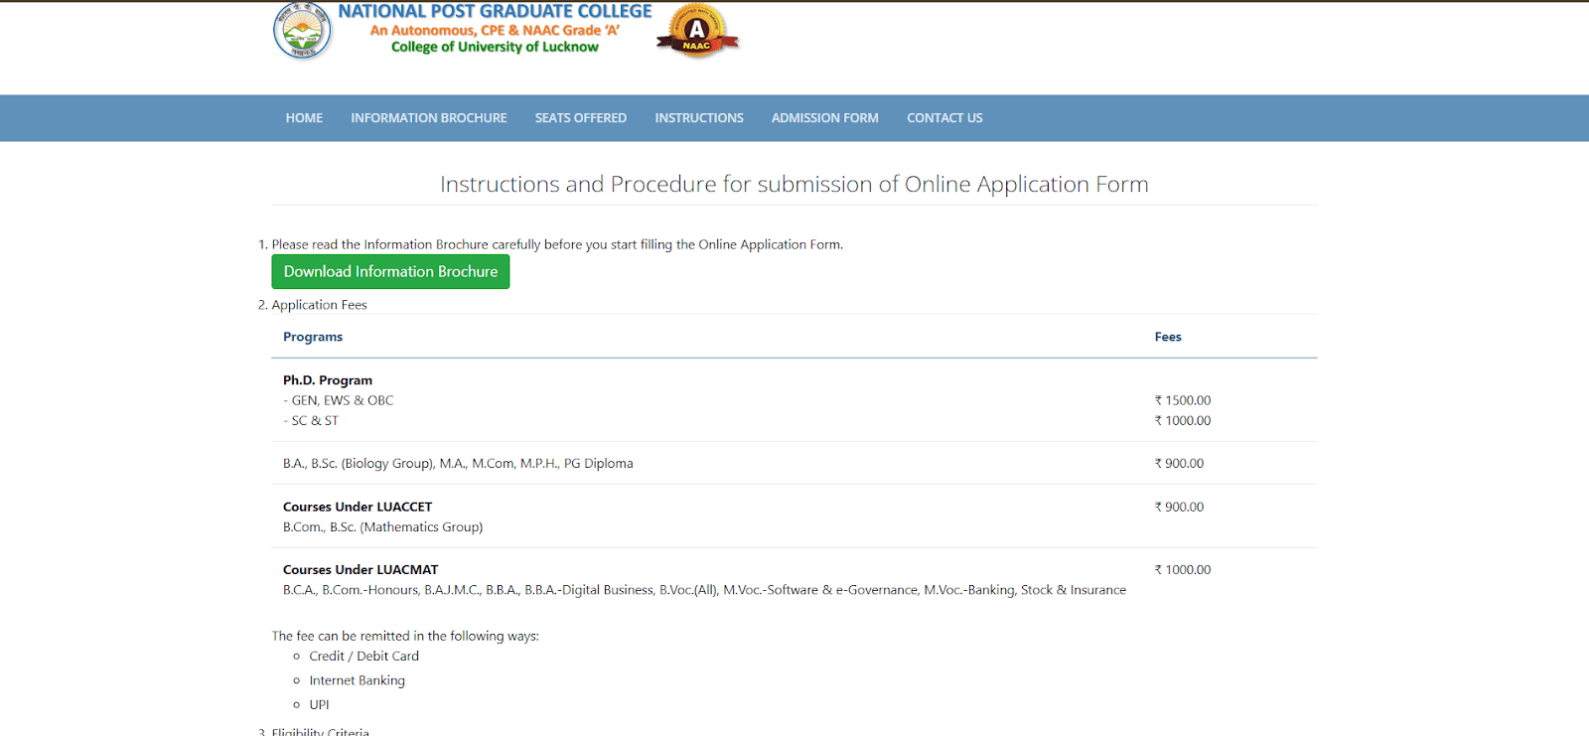Screen dimensions: 1589x736
Task: Click the UPI payment list item
Action: click(x=319, y=705)
